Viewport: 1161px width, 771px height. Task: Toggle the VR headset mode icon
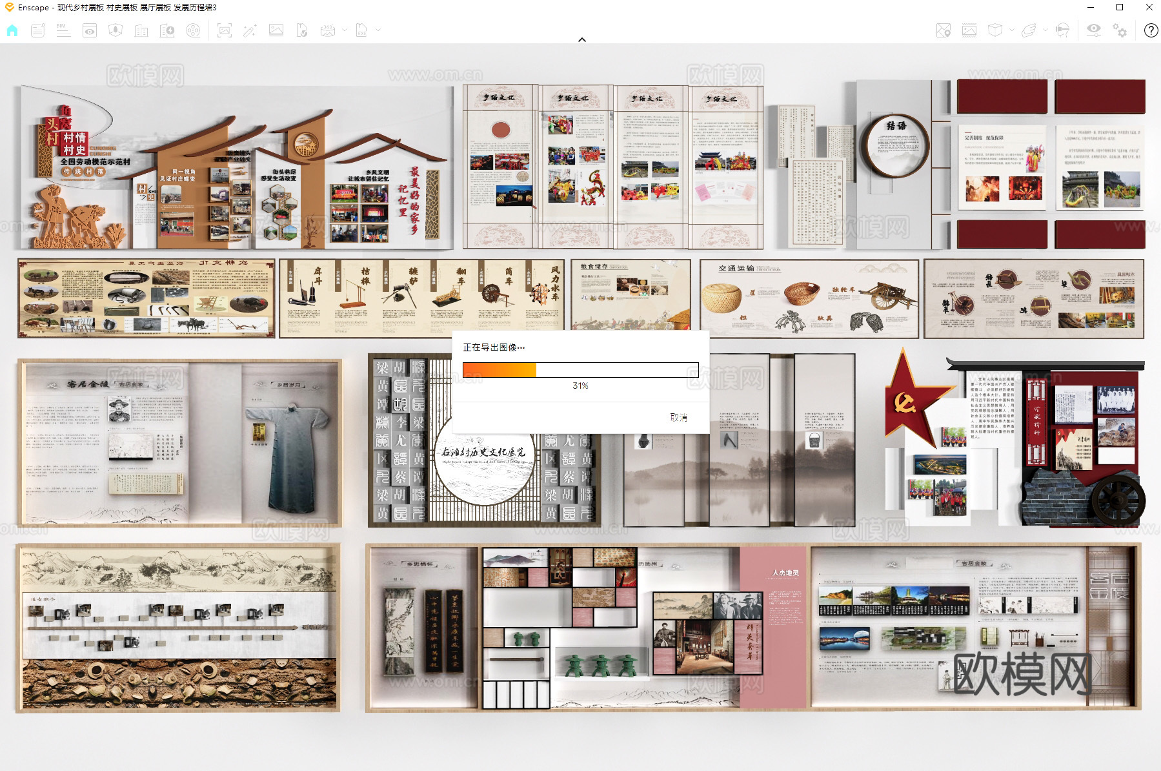[x=1062, y=30]
